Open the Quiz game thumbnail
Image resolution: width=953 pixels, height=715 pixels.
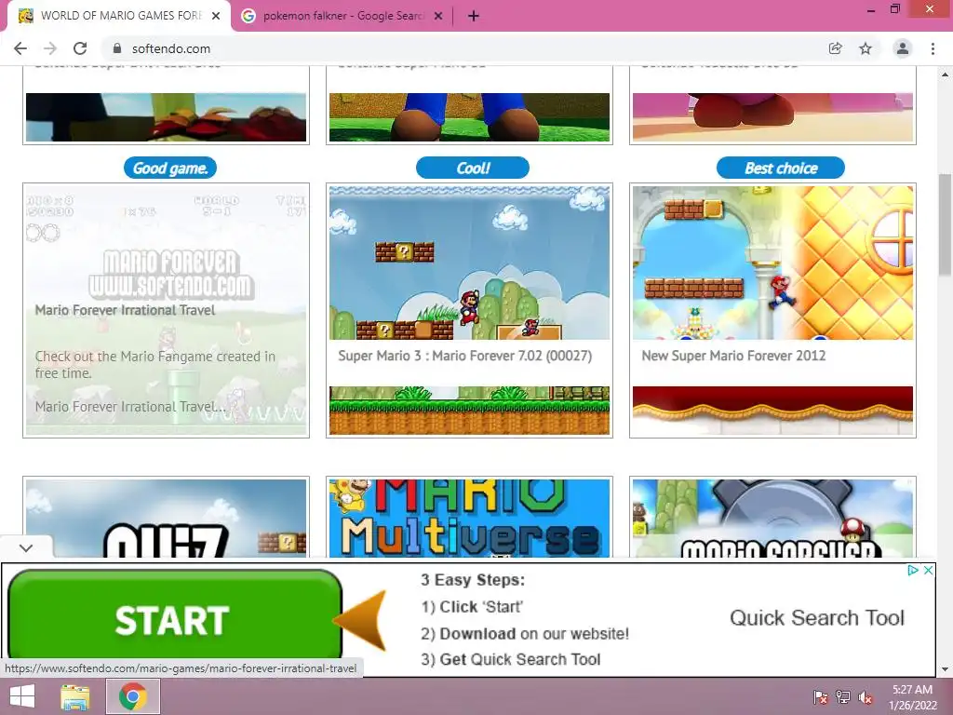[x=166, y=518]
